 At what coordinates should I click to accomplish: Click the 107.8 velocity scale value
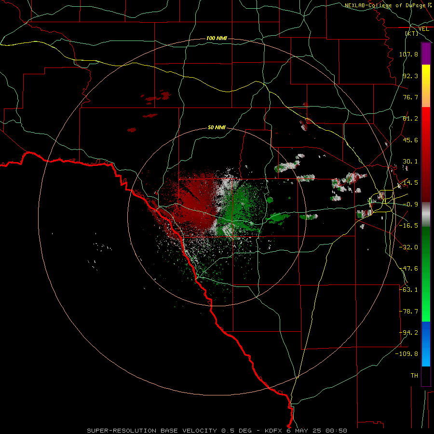pos(408,54)
